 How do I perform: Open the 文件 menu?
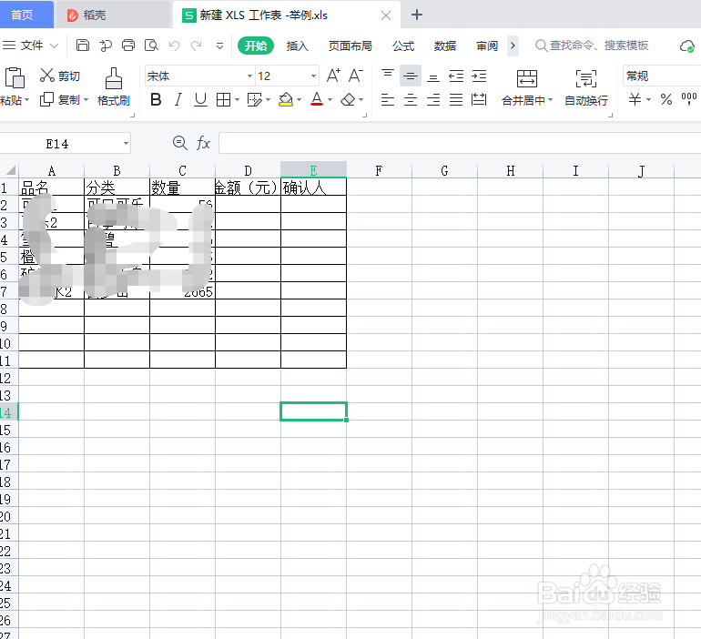tap(30, 46)
